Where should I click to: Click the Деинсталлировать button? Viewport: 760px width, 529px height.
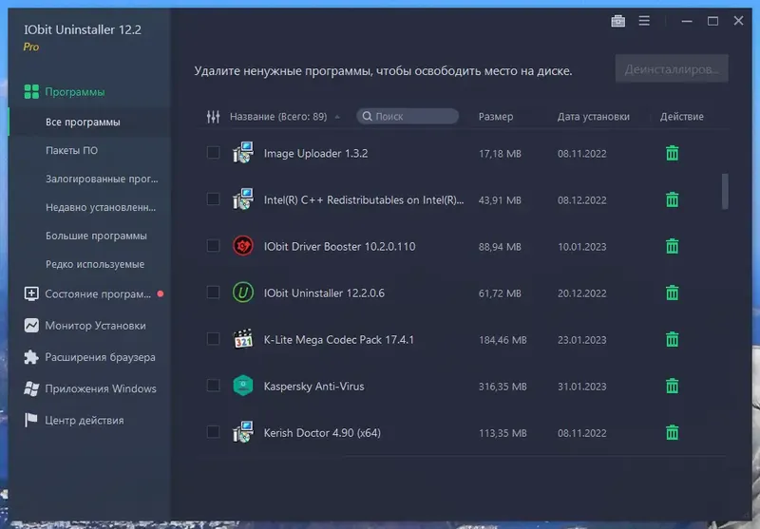(x=672, y=68)
